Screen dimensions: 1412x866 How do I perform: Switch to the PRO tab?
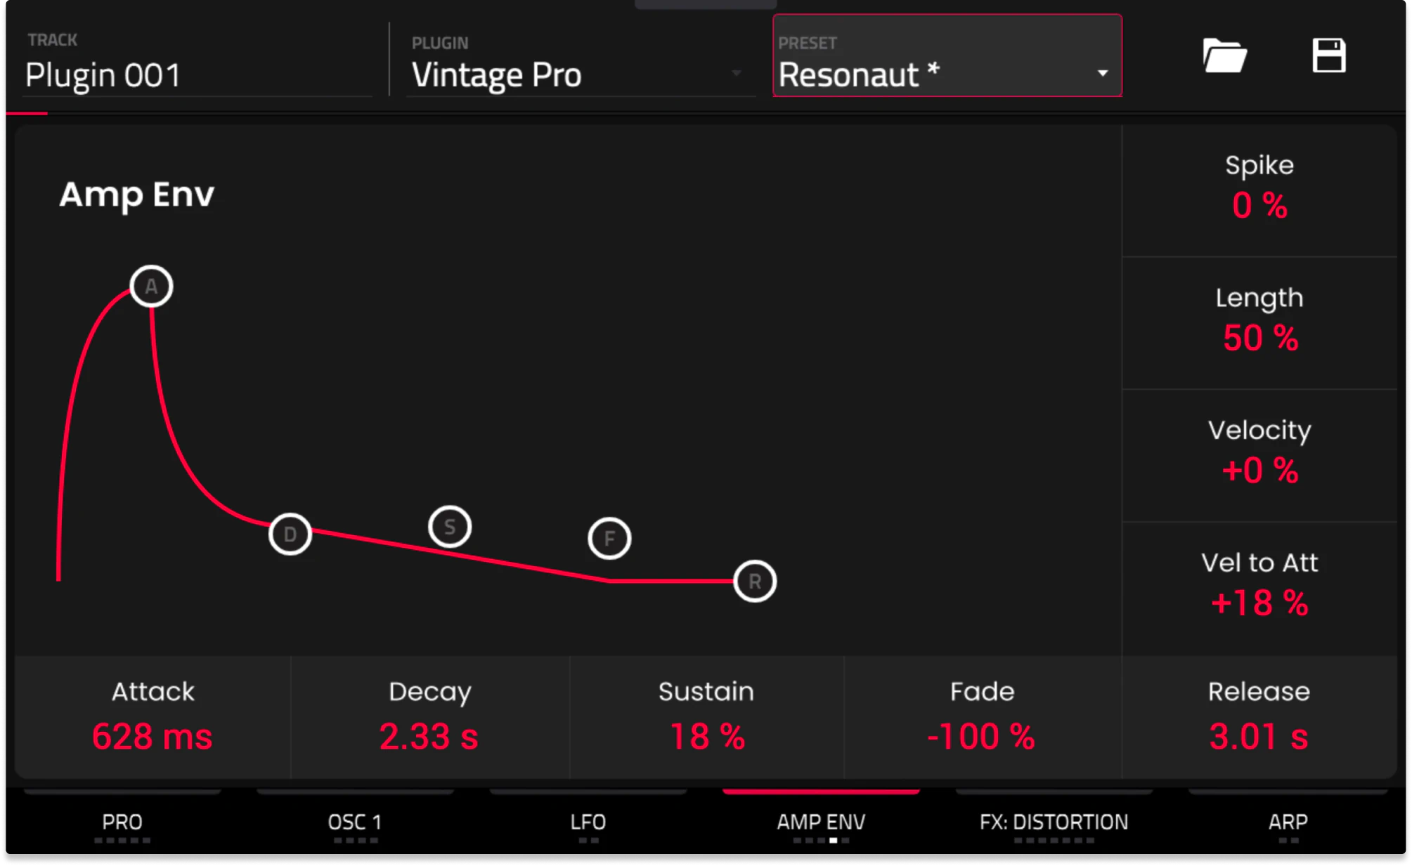122,822
